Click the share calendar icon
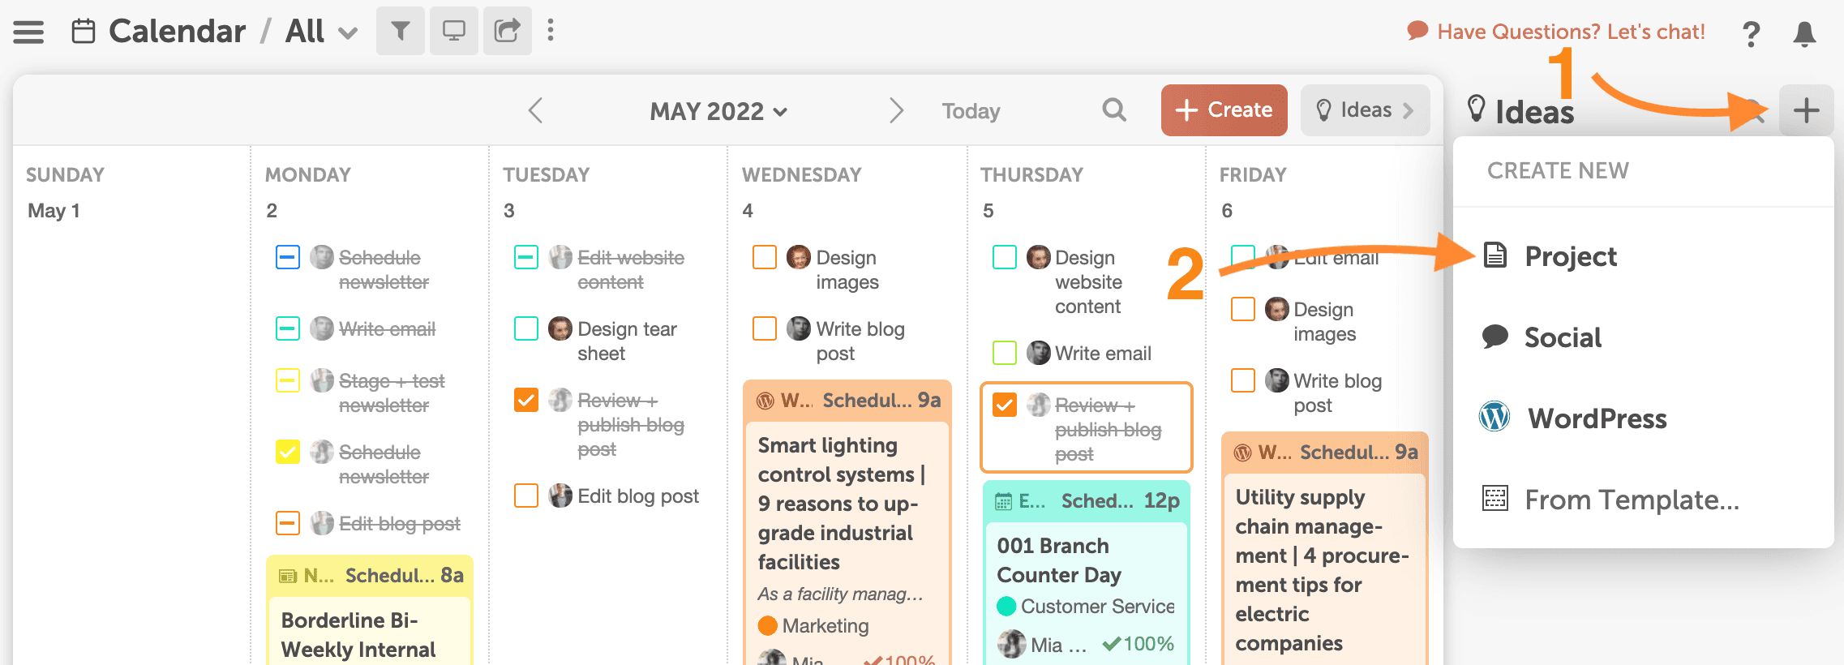Viewport: 1844px width, 665px height. pos(507,31)
